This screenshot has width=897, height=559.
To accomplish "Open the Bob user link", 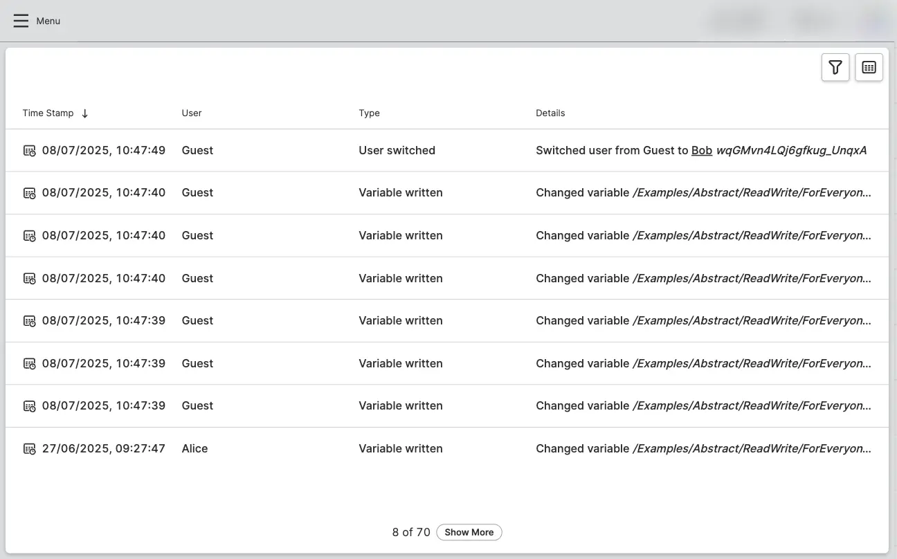I will point(701,150).
